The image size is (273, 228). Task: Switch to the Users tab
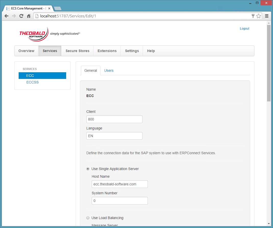pos(109,70)
